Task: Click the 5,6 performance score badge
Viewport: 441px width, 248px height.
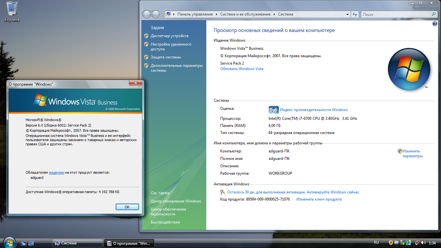Action: coord(273,110)
